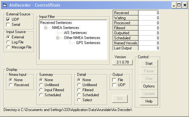Click the Received count value

[149, 13]
